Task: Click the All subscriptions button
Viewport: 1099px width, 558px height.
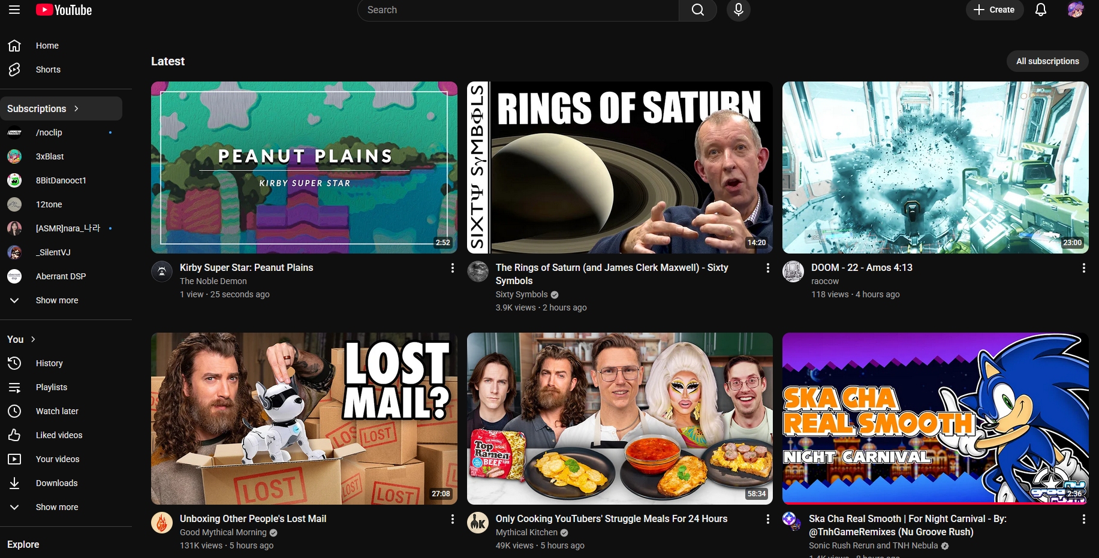Action: 1047,61
